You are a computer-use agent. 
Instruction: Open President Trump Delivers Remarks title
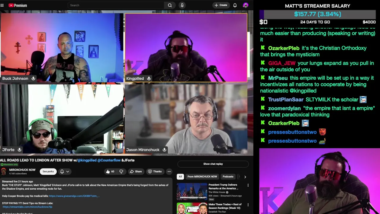click(x=223, y=187)
